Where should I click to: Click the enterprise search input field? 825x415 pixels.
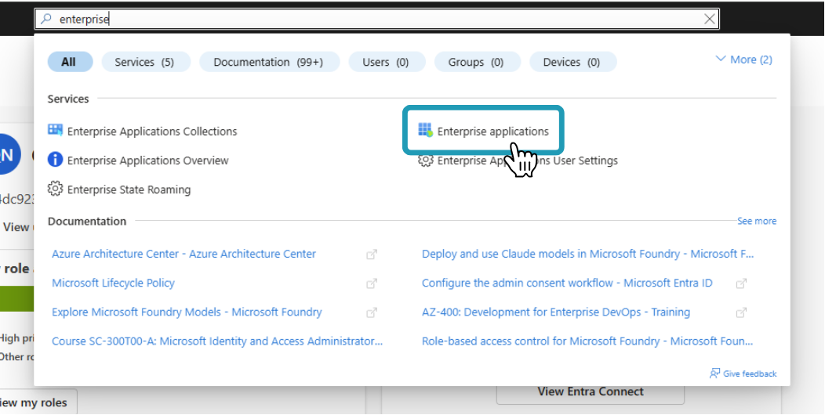coord(376,20)
